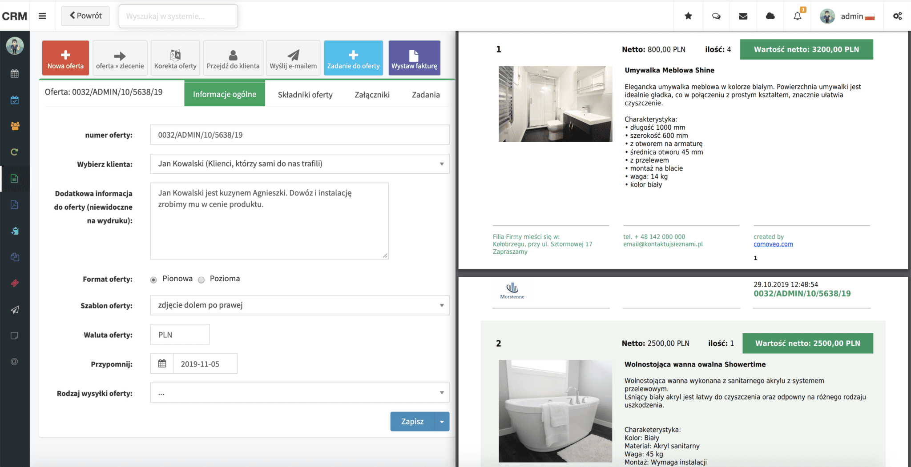
Task: Click into the Dodatkowa informacja textarea
Action: [270, 221]
